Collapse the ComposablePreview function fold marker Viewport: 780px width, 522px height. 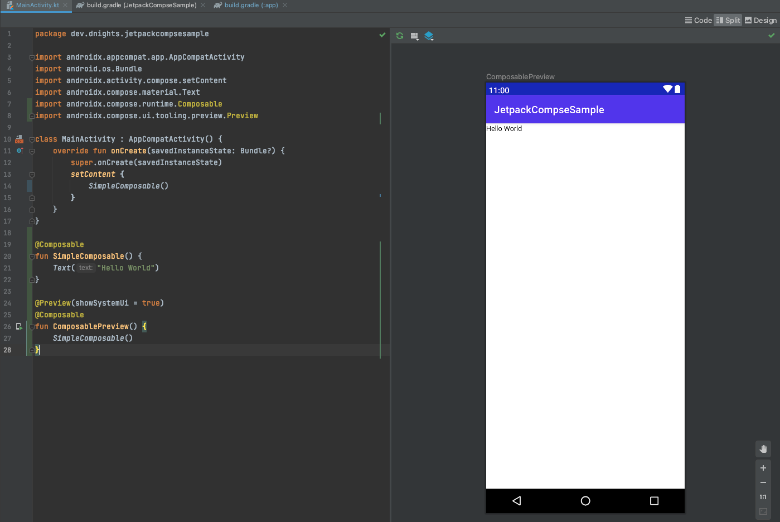tap(32, 327)
